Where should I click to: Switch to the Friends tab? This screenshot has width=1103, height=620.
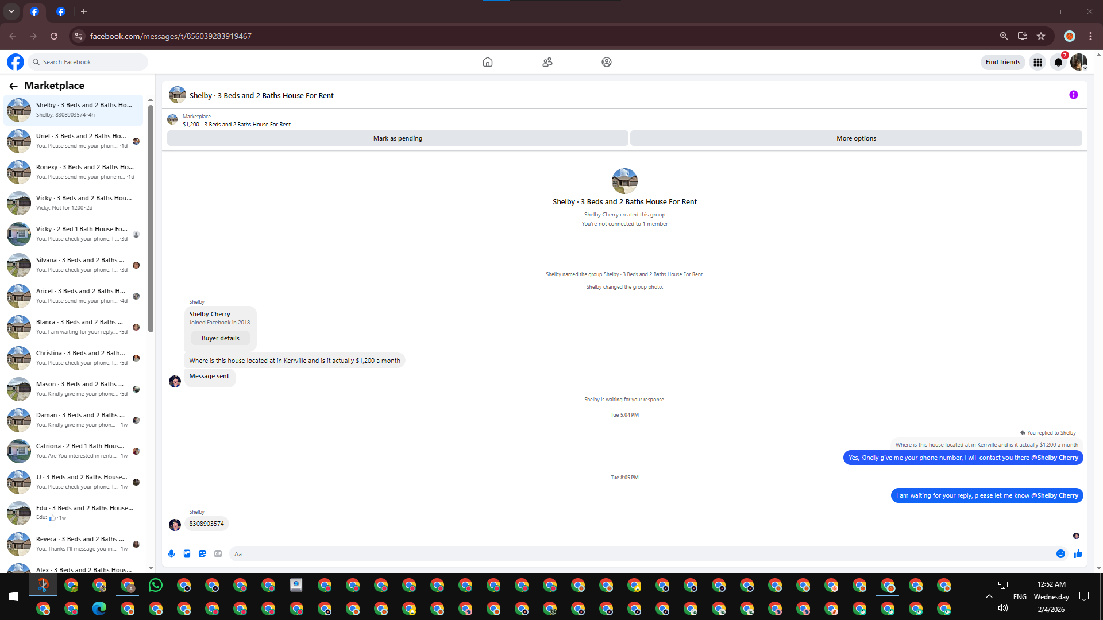tap(547, 62)
